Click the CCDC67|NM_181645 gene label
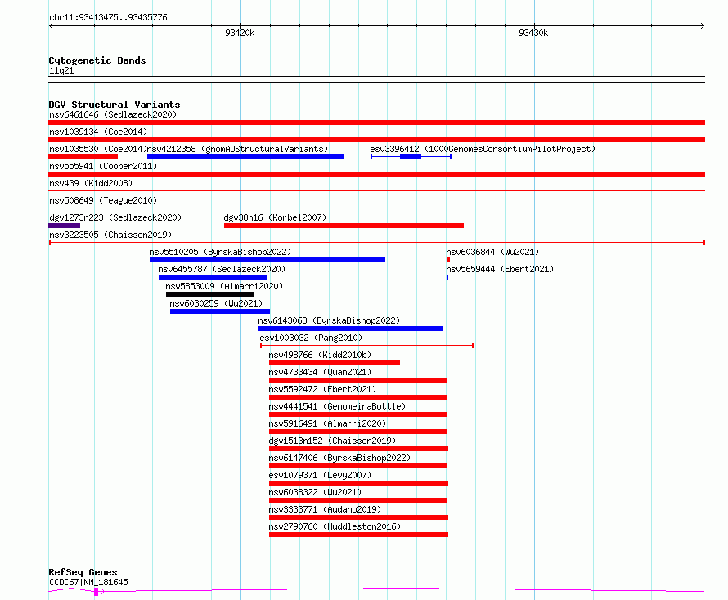Image resolution: width=728 pixels, height=600 pixels. pos(88,582)
